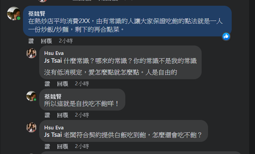Click 回覆 under 所以這就是自找吃不飽咩 reply

coord(62,115)
